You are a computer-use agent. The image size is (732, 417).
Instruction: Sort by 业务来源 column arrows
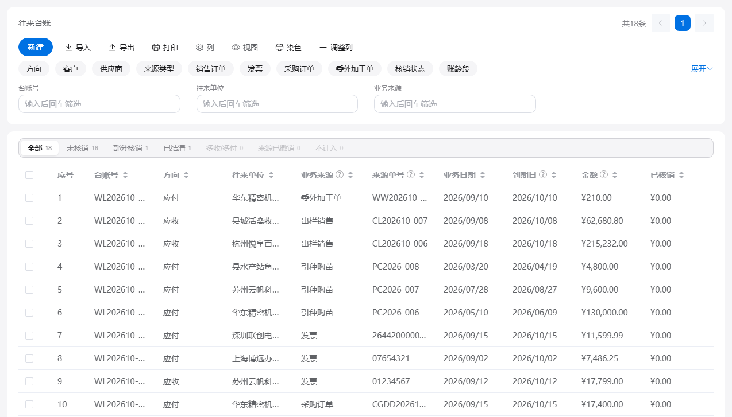tap(350, 175)
